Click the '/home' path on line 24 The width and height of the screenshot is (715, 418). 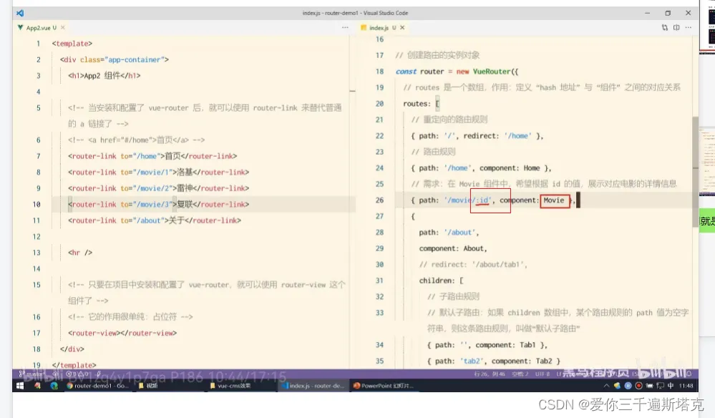[458, 168]
